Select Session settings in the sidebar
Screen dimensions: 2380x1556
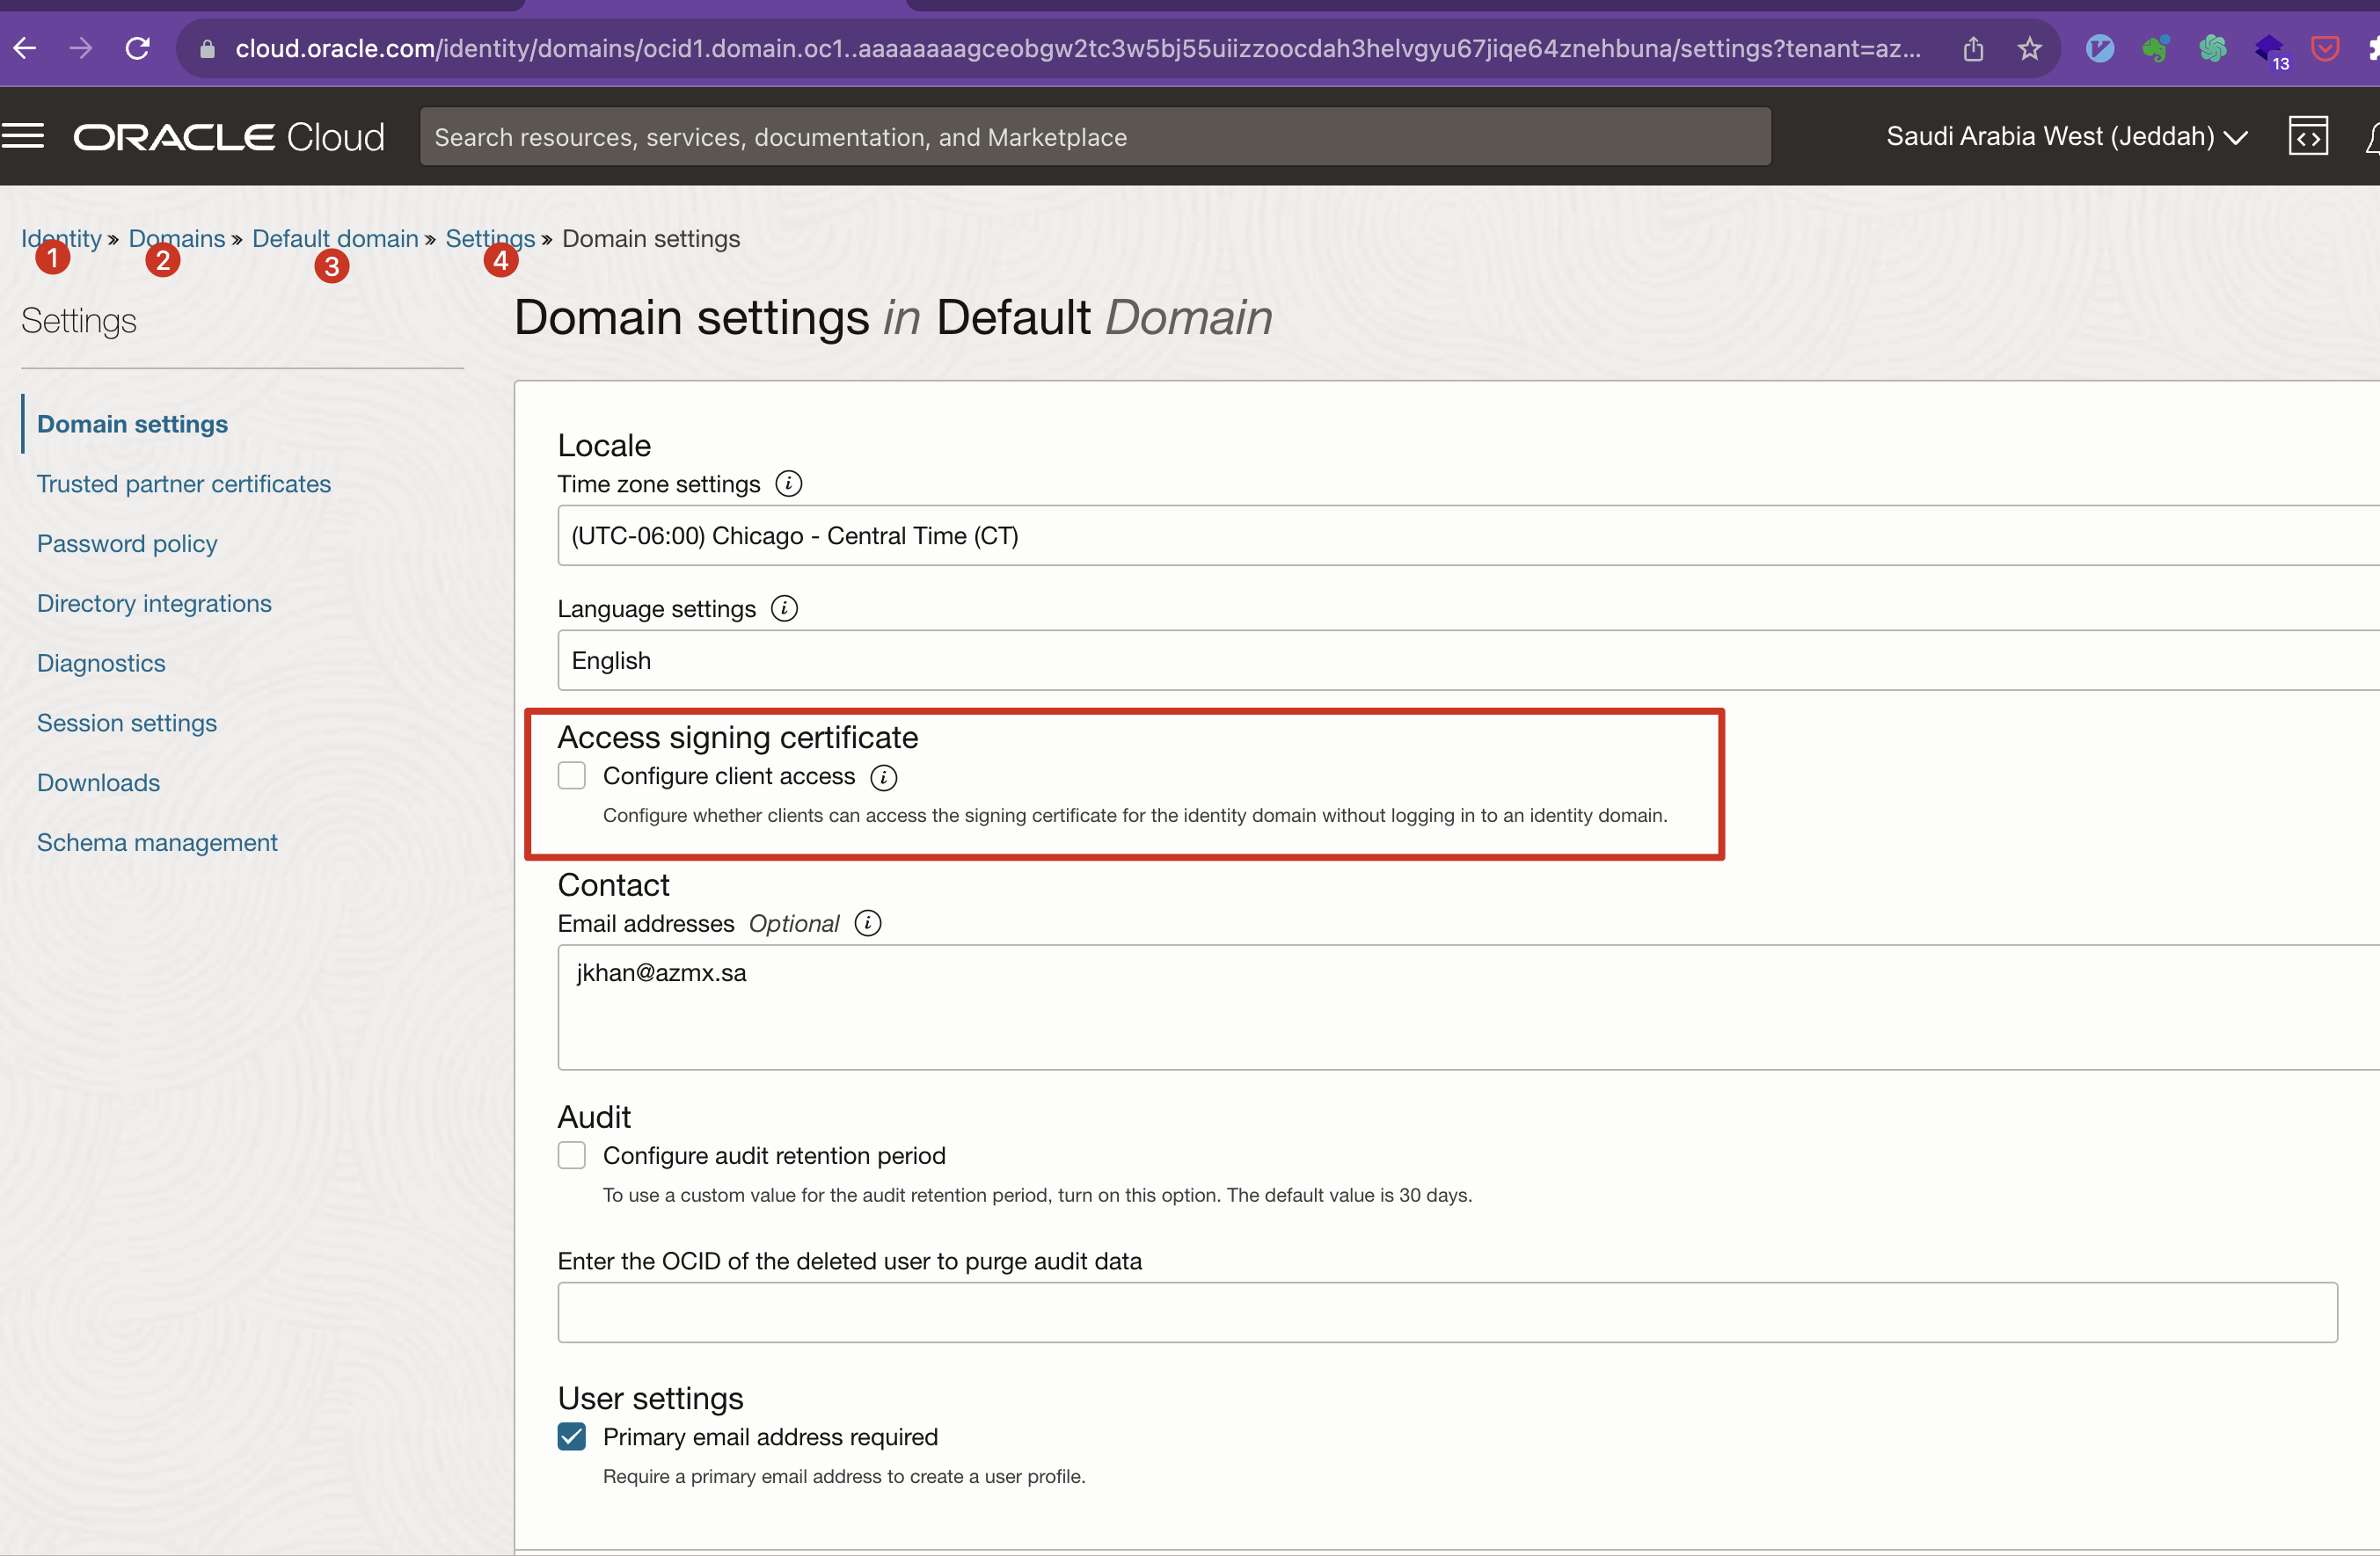127,723
